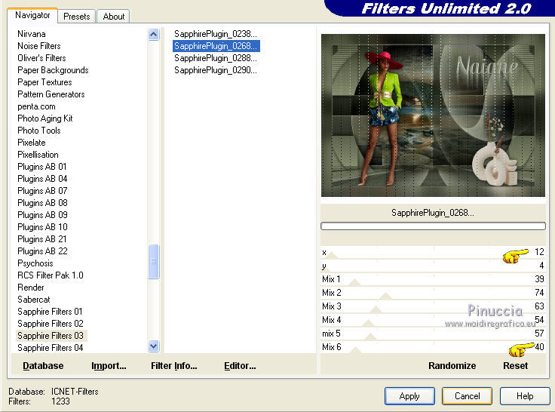Viewport: 555px width, 412px height.
Task: Select Plugins AB 21 category
Action: point(42,238)
